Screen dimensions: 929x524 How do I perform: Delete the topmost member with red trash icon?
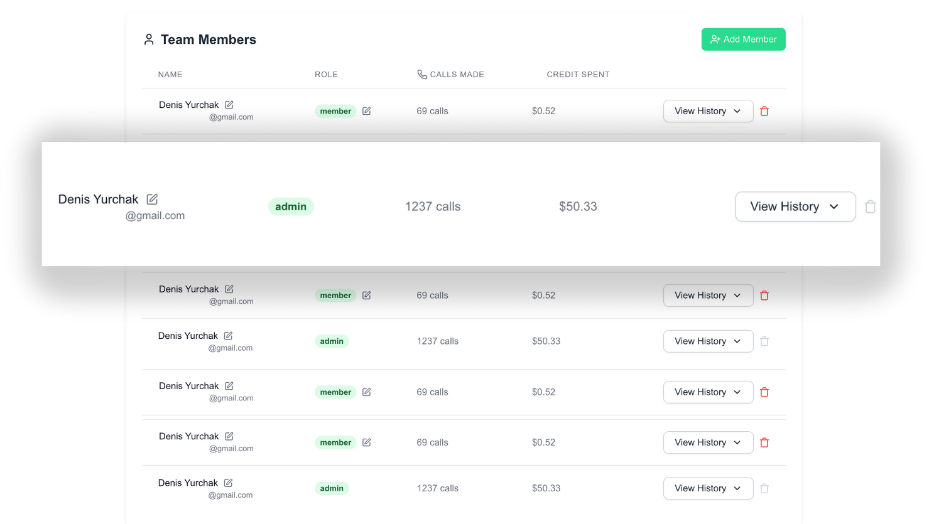[764, 111]
